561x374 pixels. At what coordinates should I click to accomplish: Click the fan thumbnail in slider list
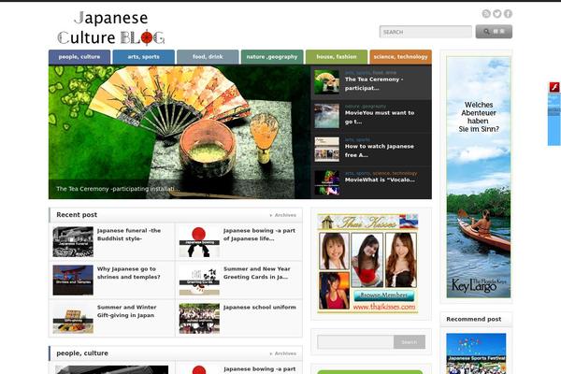pos(326,82)
